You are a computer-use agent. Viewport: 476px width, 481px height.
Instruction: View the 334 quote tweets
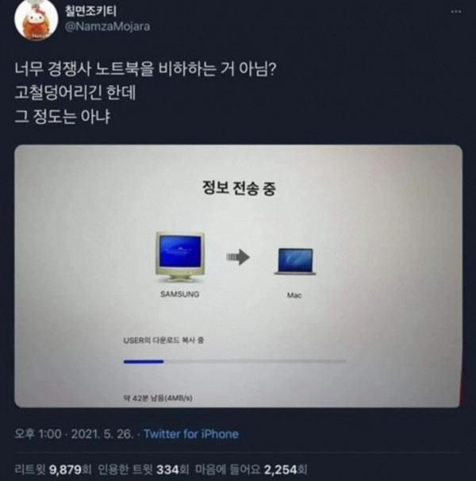tap(144, 469)
